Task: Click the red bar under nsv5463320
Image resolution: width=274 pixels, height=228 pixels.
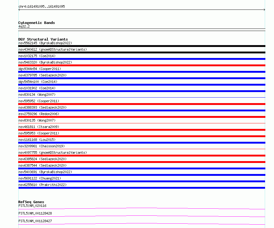Action: [x=142, y=65]
